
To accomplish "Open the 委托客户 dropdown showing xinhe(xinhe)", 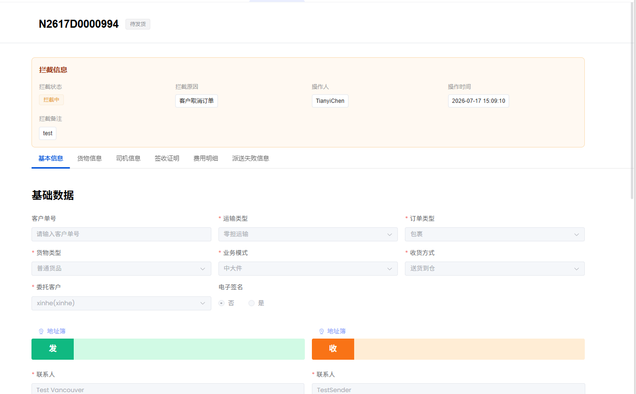I will (x=121, y=303).
